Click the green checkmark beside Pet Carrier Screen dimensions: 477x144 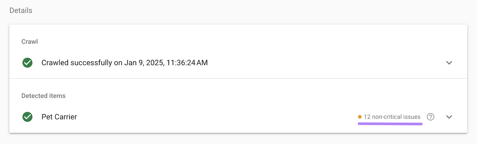(x=27, y=117)
